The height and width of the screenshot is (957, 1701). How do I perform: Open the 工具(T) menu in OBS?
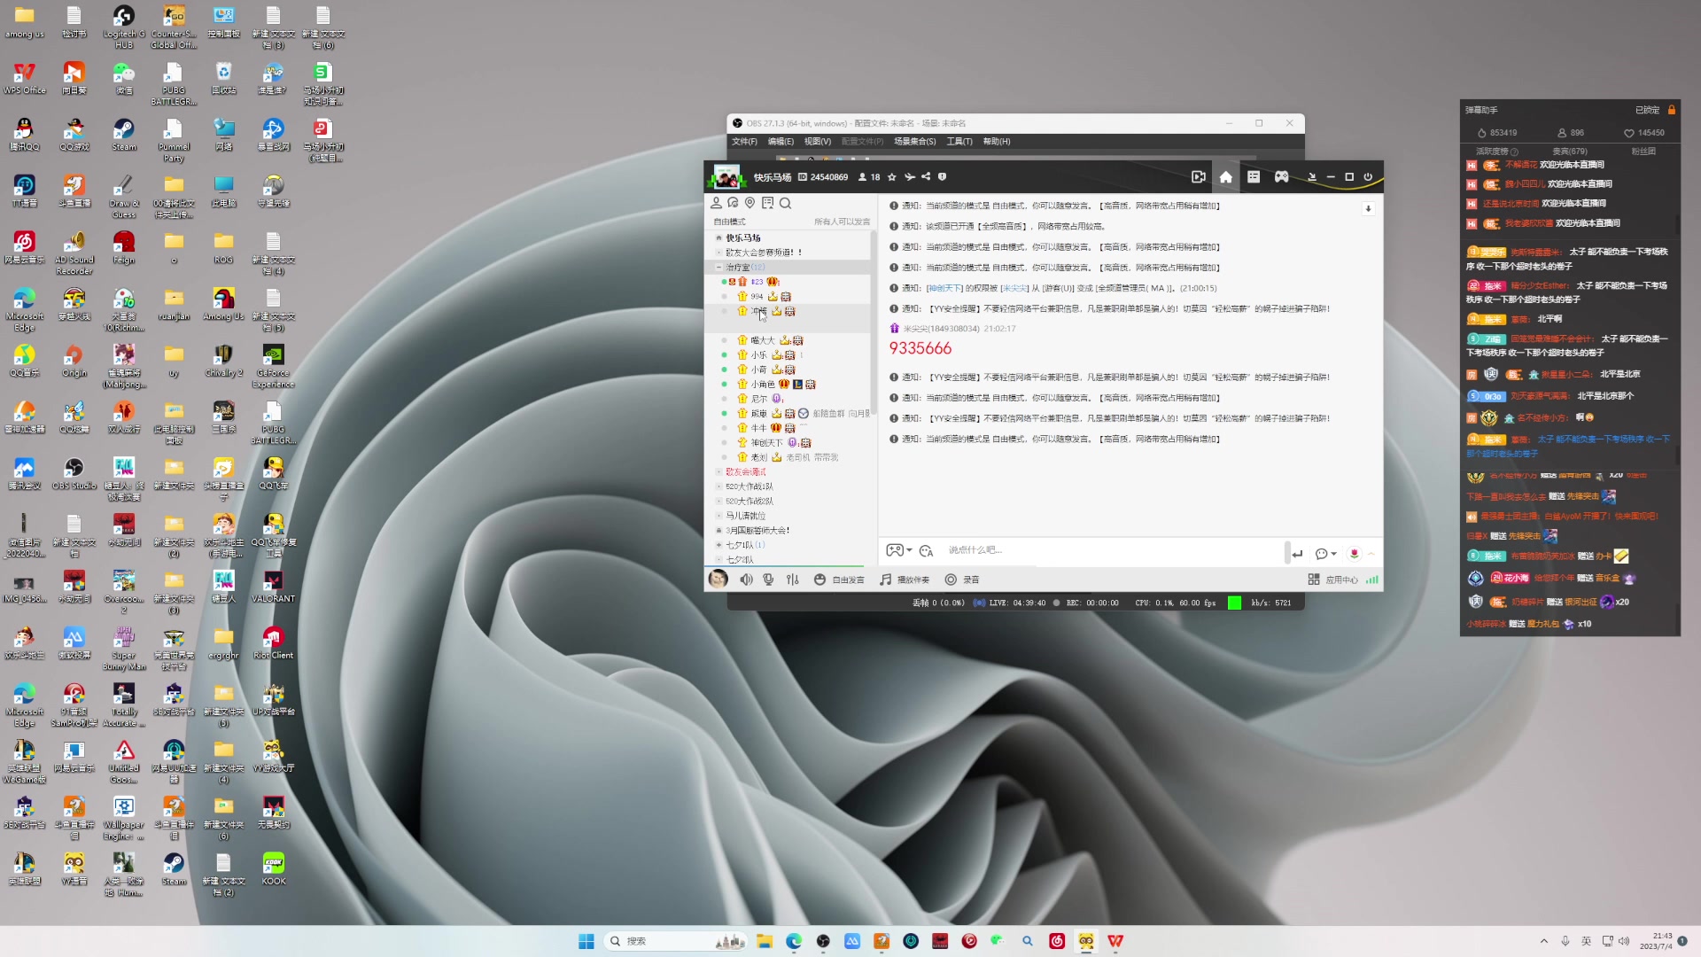[959, 142]
